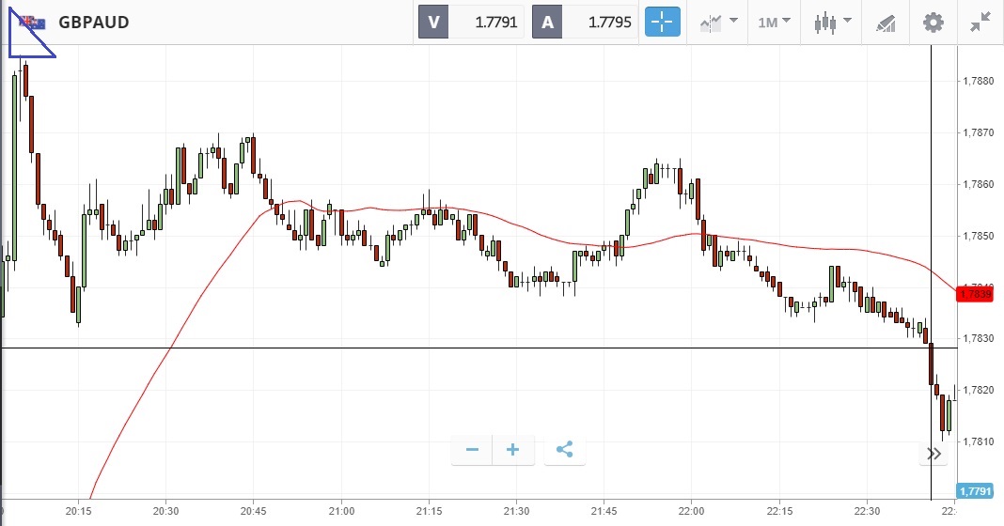Screen dimensions: 1004x526
Task: Open the indicators dropdown menu
Action: pos(718,23)
